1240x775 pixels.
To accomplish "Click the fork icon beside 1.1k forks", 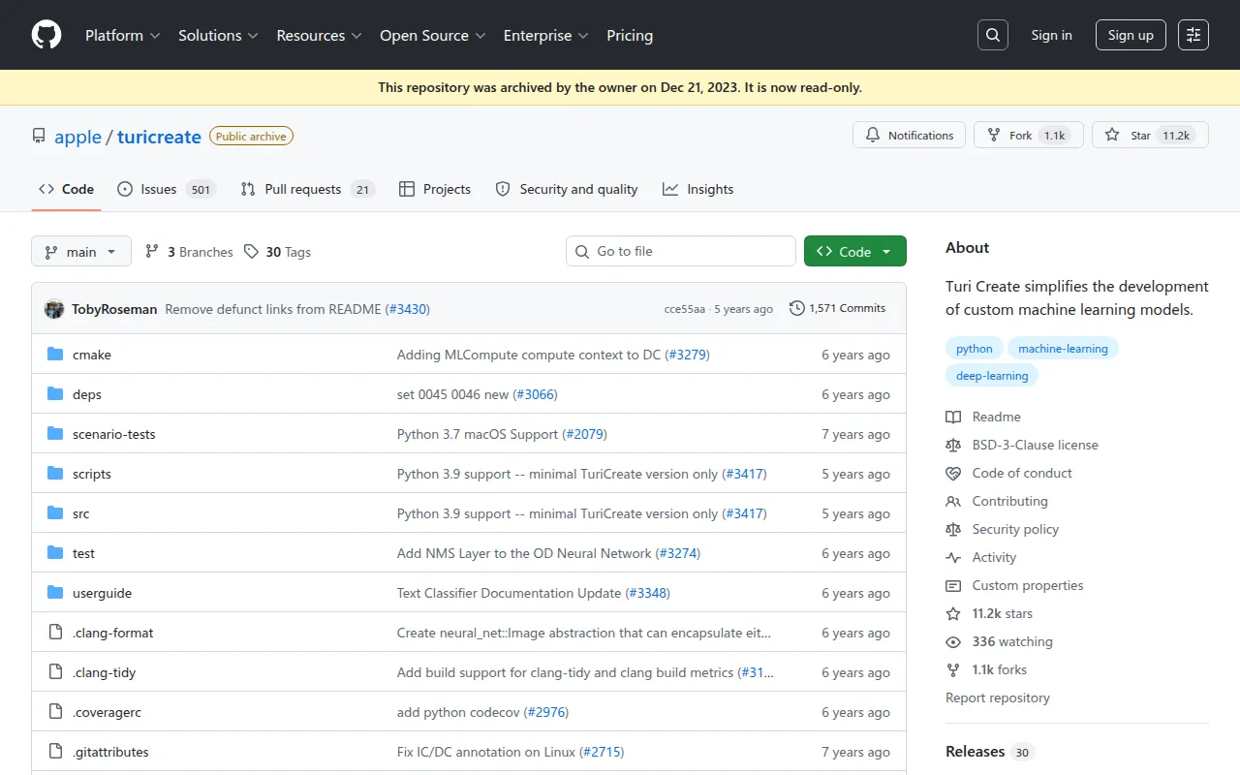I will click(953, 669).
